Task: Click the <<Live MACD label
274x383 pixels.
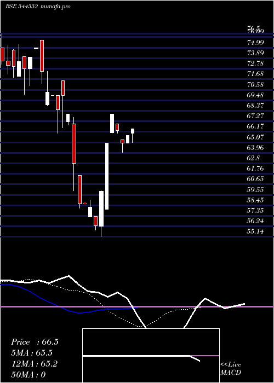Action: [231, 369]
